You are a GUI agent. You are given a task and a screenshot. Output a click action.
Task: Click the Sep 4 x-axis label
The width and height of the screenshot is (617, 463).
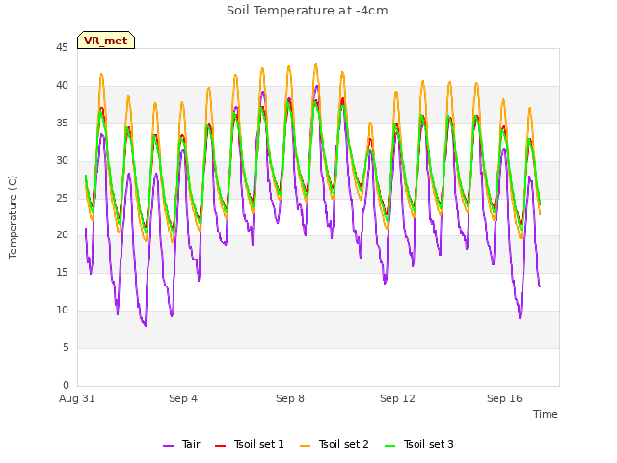click(183, 398)
